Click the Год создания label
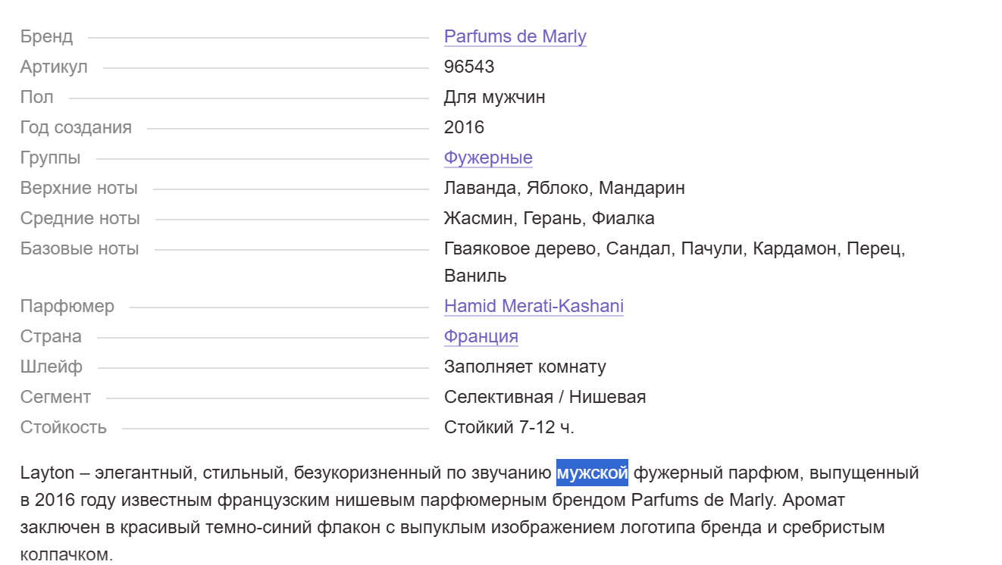This screenshot has height=565, width=1002. click(76, 127)
